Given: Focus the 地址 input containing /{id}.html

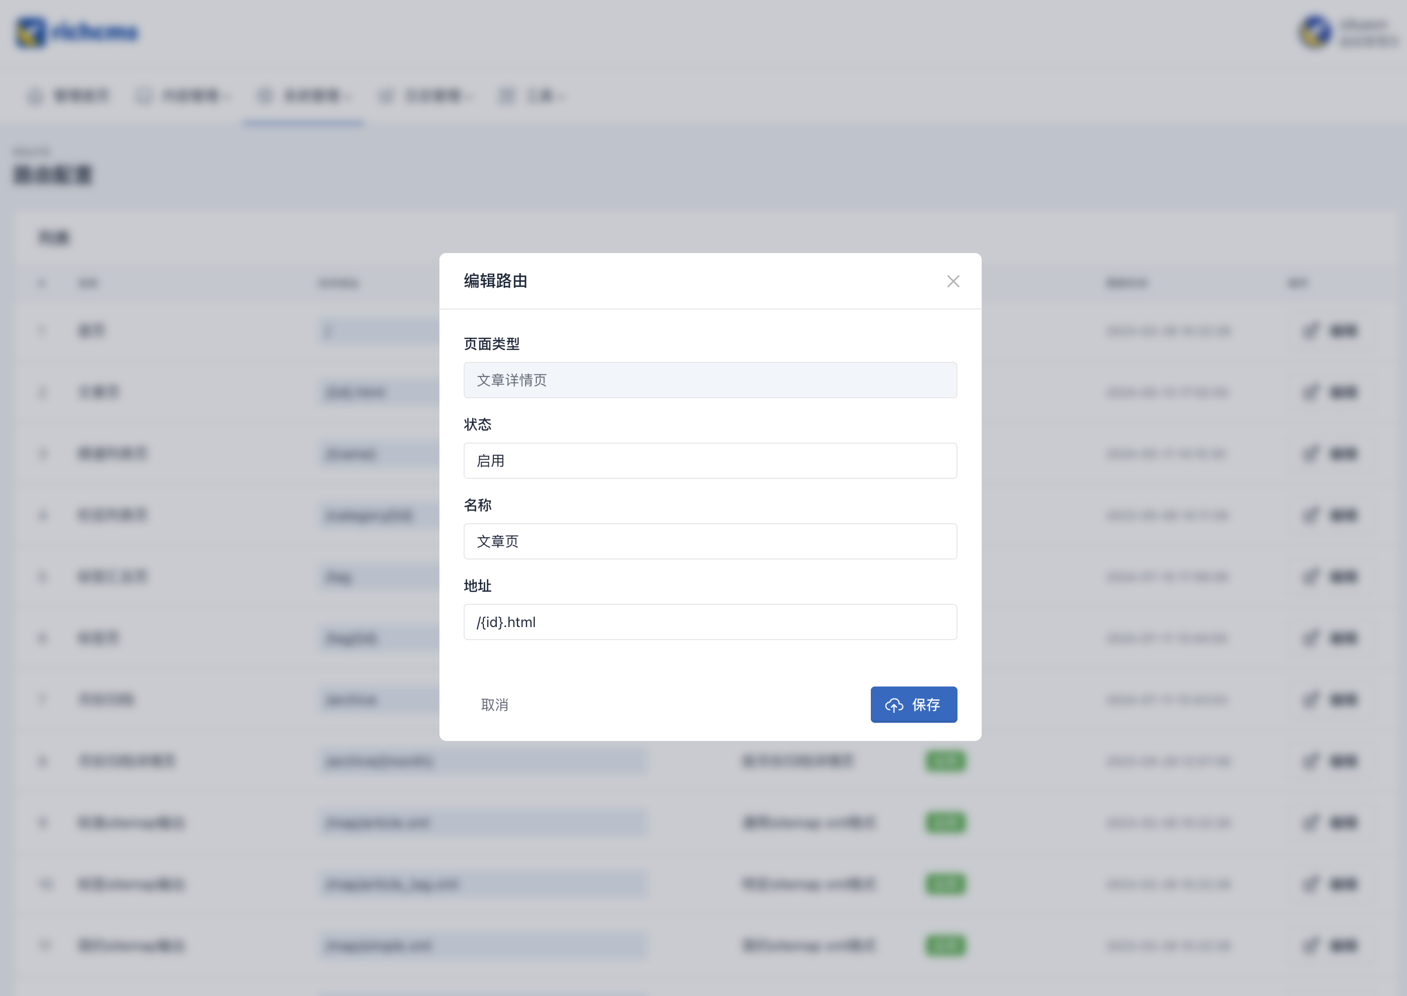Looking at the screenshot, I should click(710, 622).
